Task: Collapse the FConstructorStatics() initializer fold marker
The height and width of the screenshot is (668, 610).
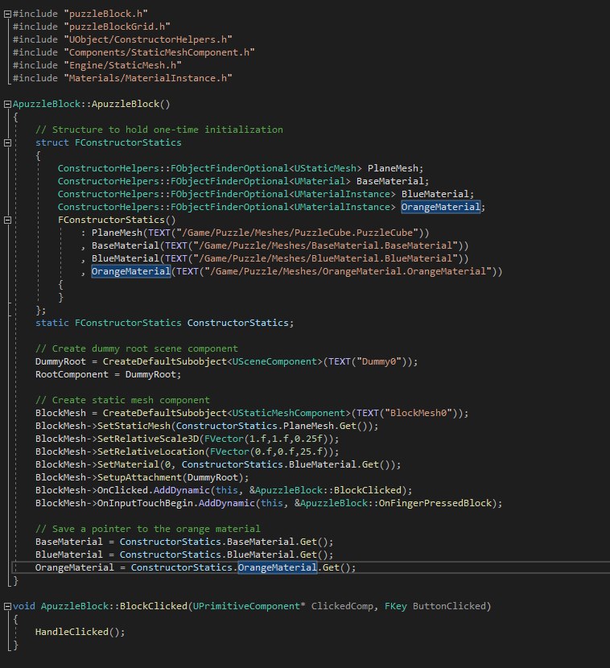Action: [7, 221]
